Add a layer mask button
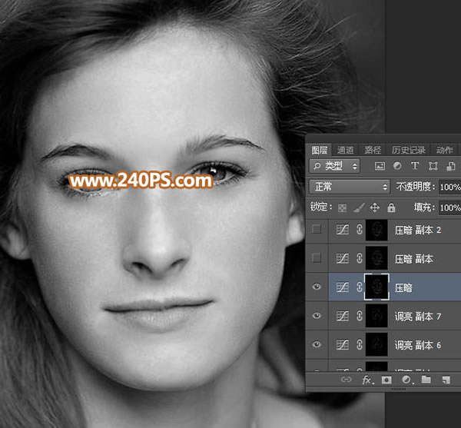Image resolution: width=461 pixels, height=428 pixels. pos(386,380)
